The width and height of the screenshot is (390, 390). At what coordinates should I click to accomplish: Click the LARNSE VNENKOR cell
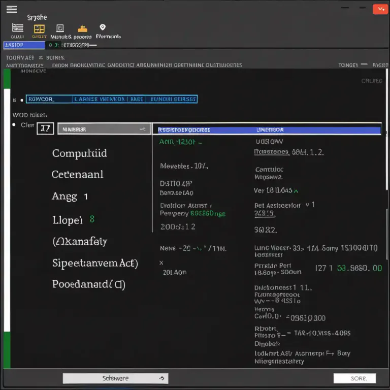(x=100, y=99)
